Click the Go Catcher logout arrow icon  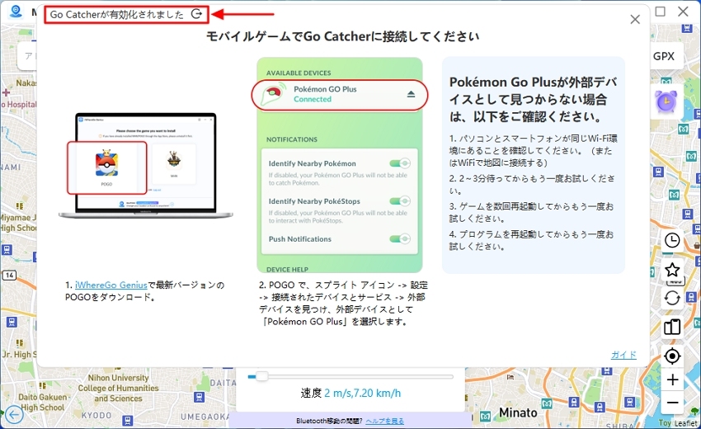[x=197, y=14]
